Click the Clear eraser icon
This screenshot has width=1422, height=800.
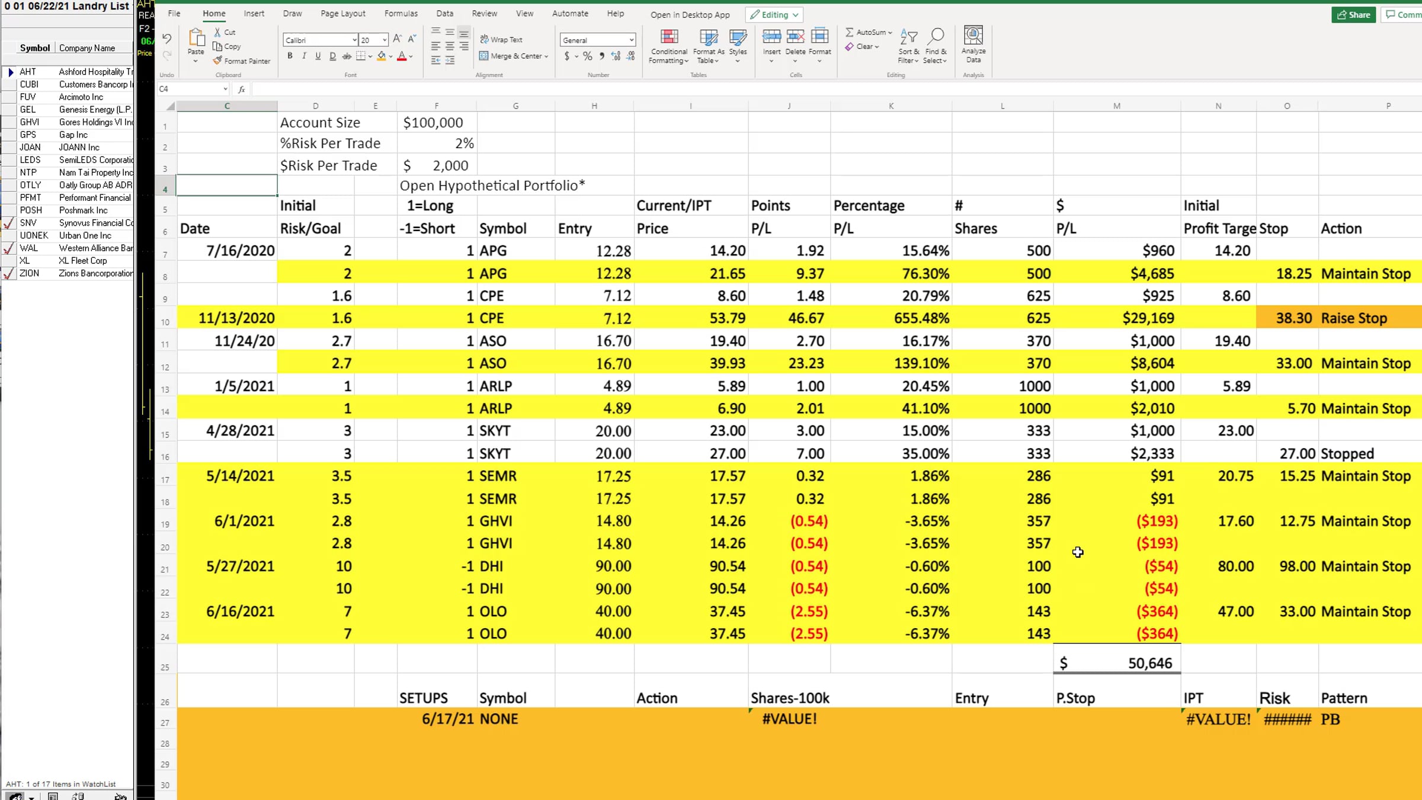coord(849,46)
